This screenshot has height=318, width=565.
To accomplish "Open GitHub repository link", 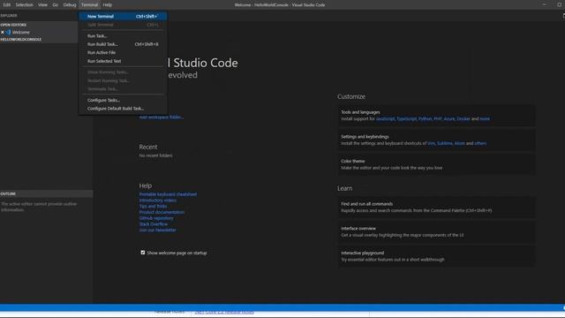I will pos(156,218).
